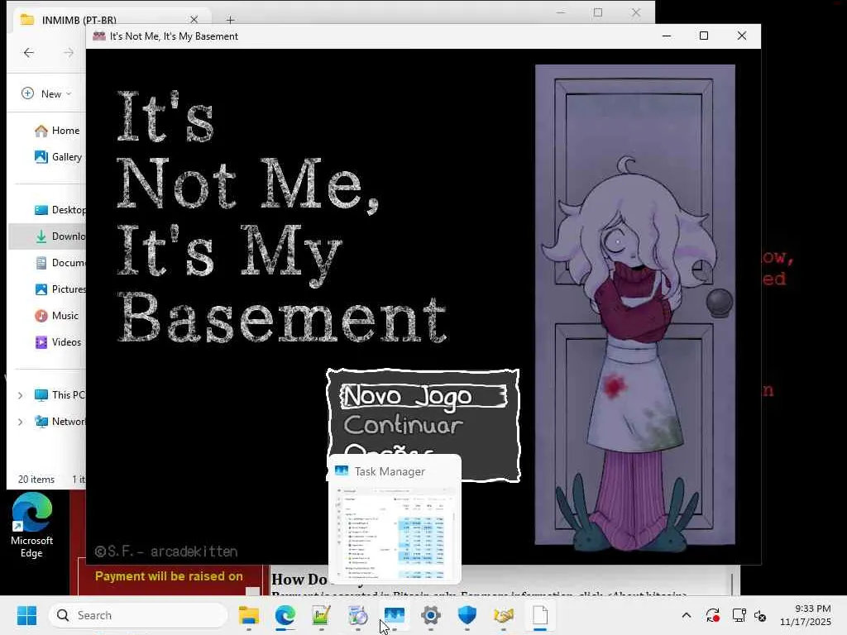Click the handshake icon in the taskbar
Screen dimensions: 847x635
pyautogui.click(x=504, y=616)
